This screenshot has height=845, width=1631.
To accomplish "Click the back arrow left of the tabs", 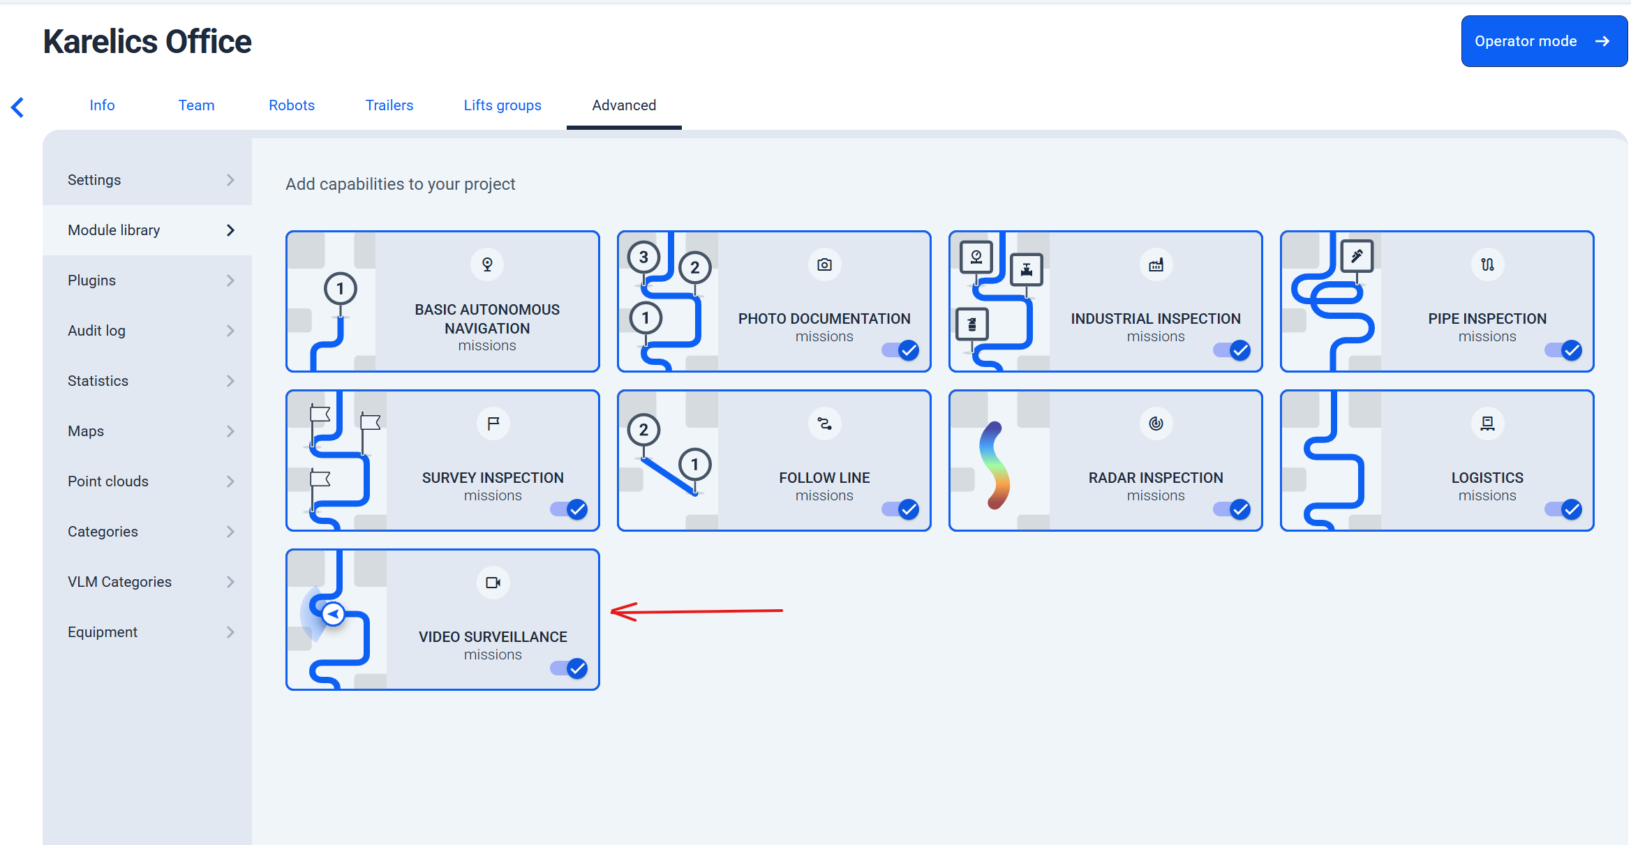I will [x=18, y=107].
